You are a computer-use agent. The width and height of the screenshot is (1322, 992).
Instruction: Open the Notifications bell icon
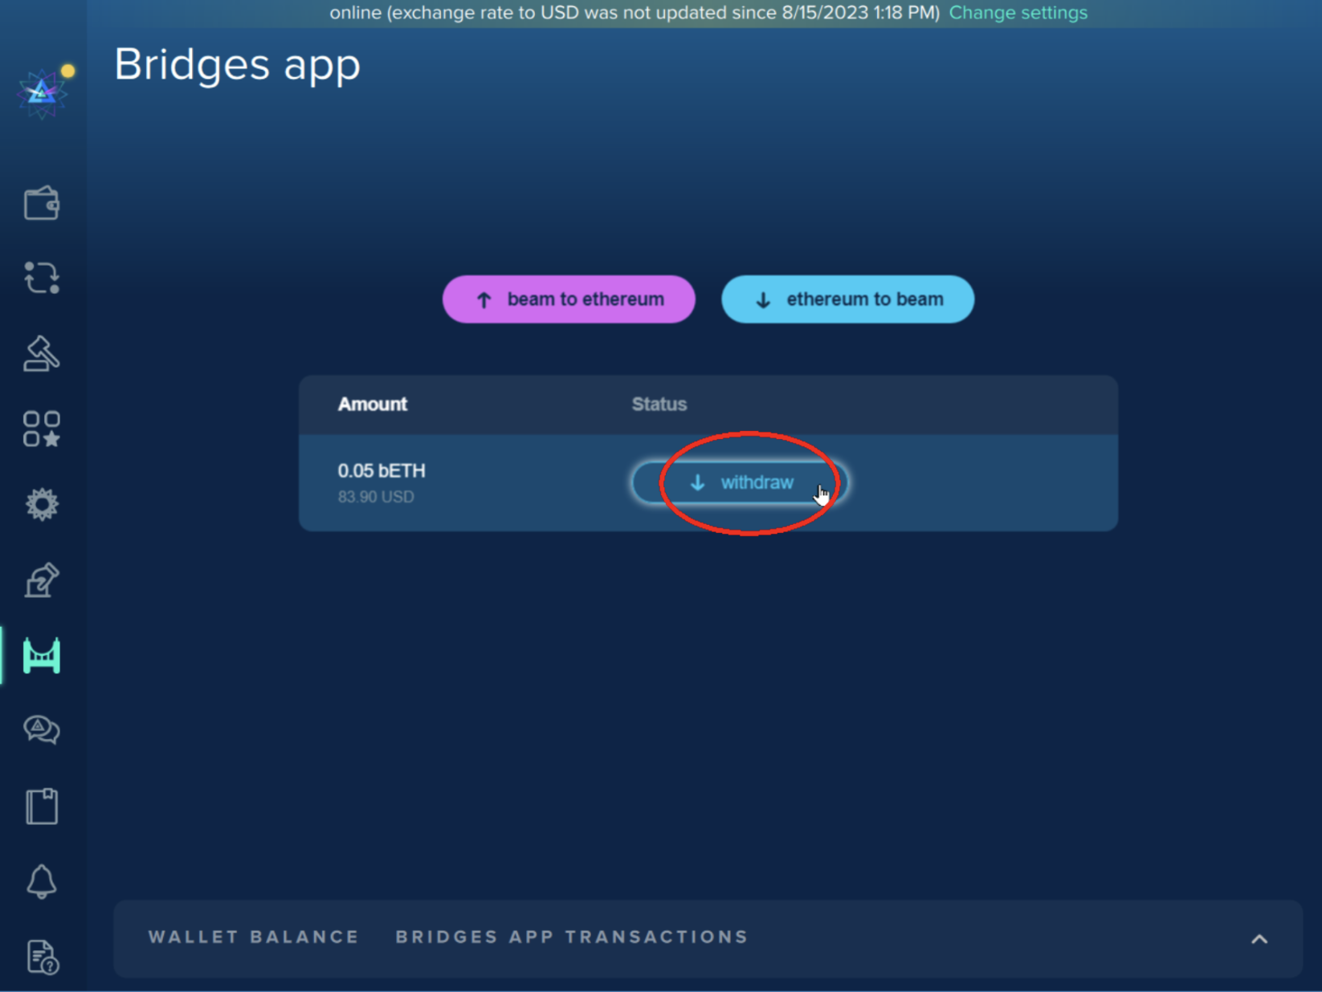tap(42, 881)
